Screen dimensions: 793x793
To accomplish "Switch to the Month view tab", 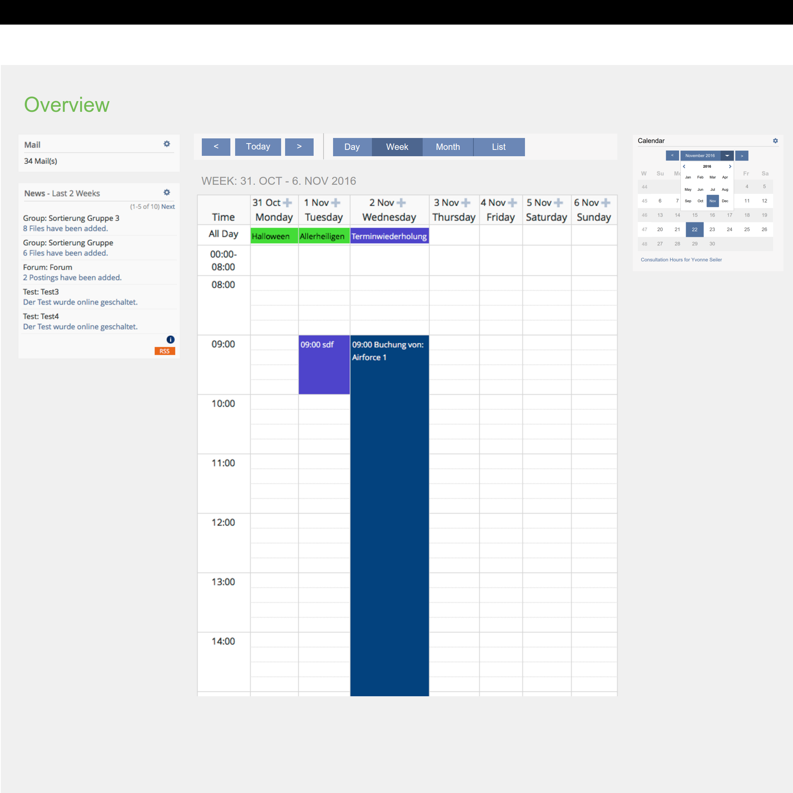I will click(447, 147).
